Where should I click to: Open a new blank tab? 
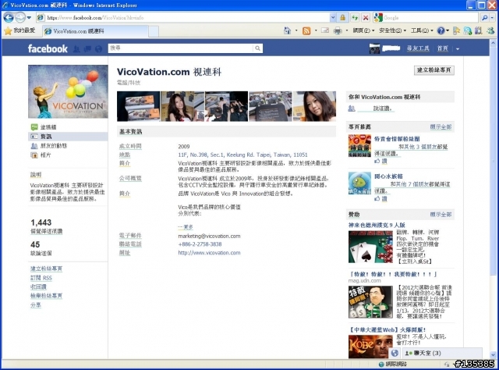(x=154, y=31)
